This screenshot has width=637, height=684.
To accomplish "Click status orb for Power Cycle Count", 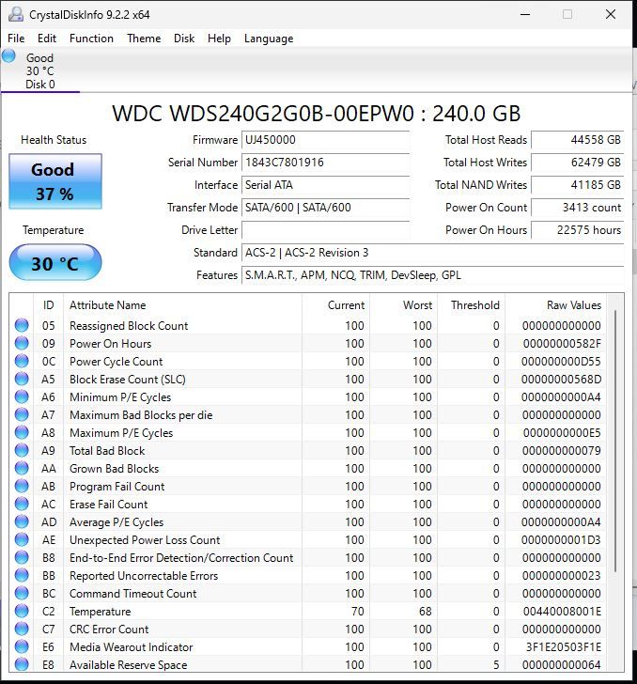I will click(22, 361).
